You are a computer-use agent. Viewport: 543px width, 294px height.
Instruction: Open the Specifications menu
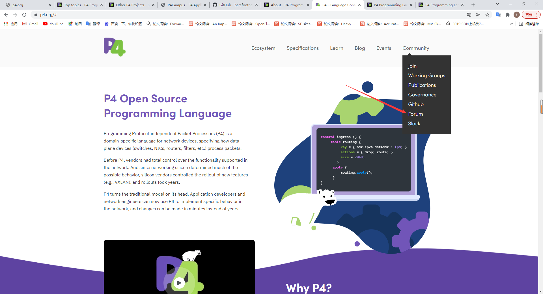point(303,48)
